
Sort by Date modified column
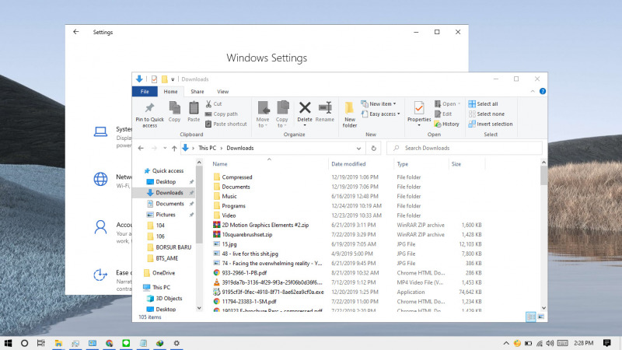tap(348, 164)
